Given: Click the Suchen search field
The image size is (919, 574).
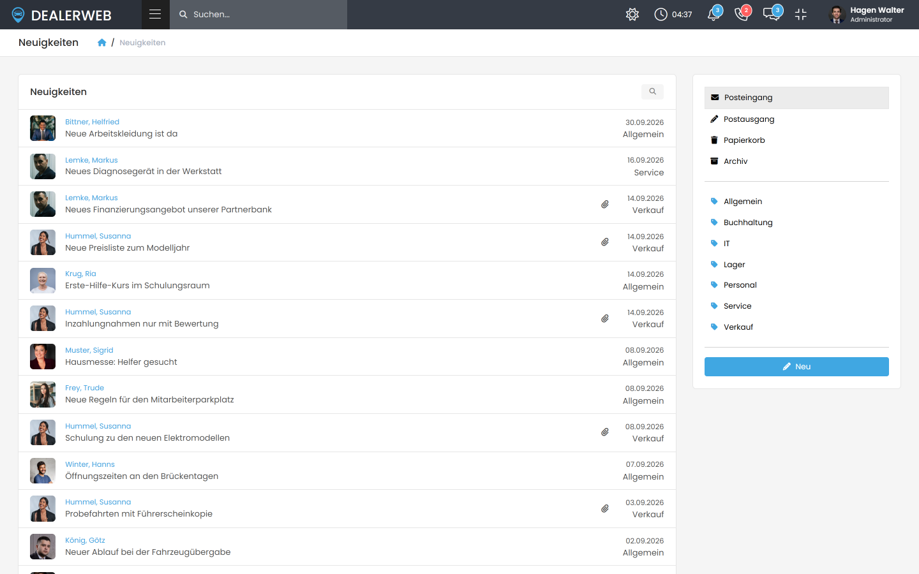Looking at the screenshot, I should 258,15.
